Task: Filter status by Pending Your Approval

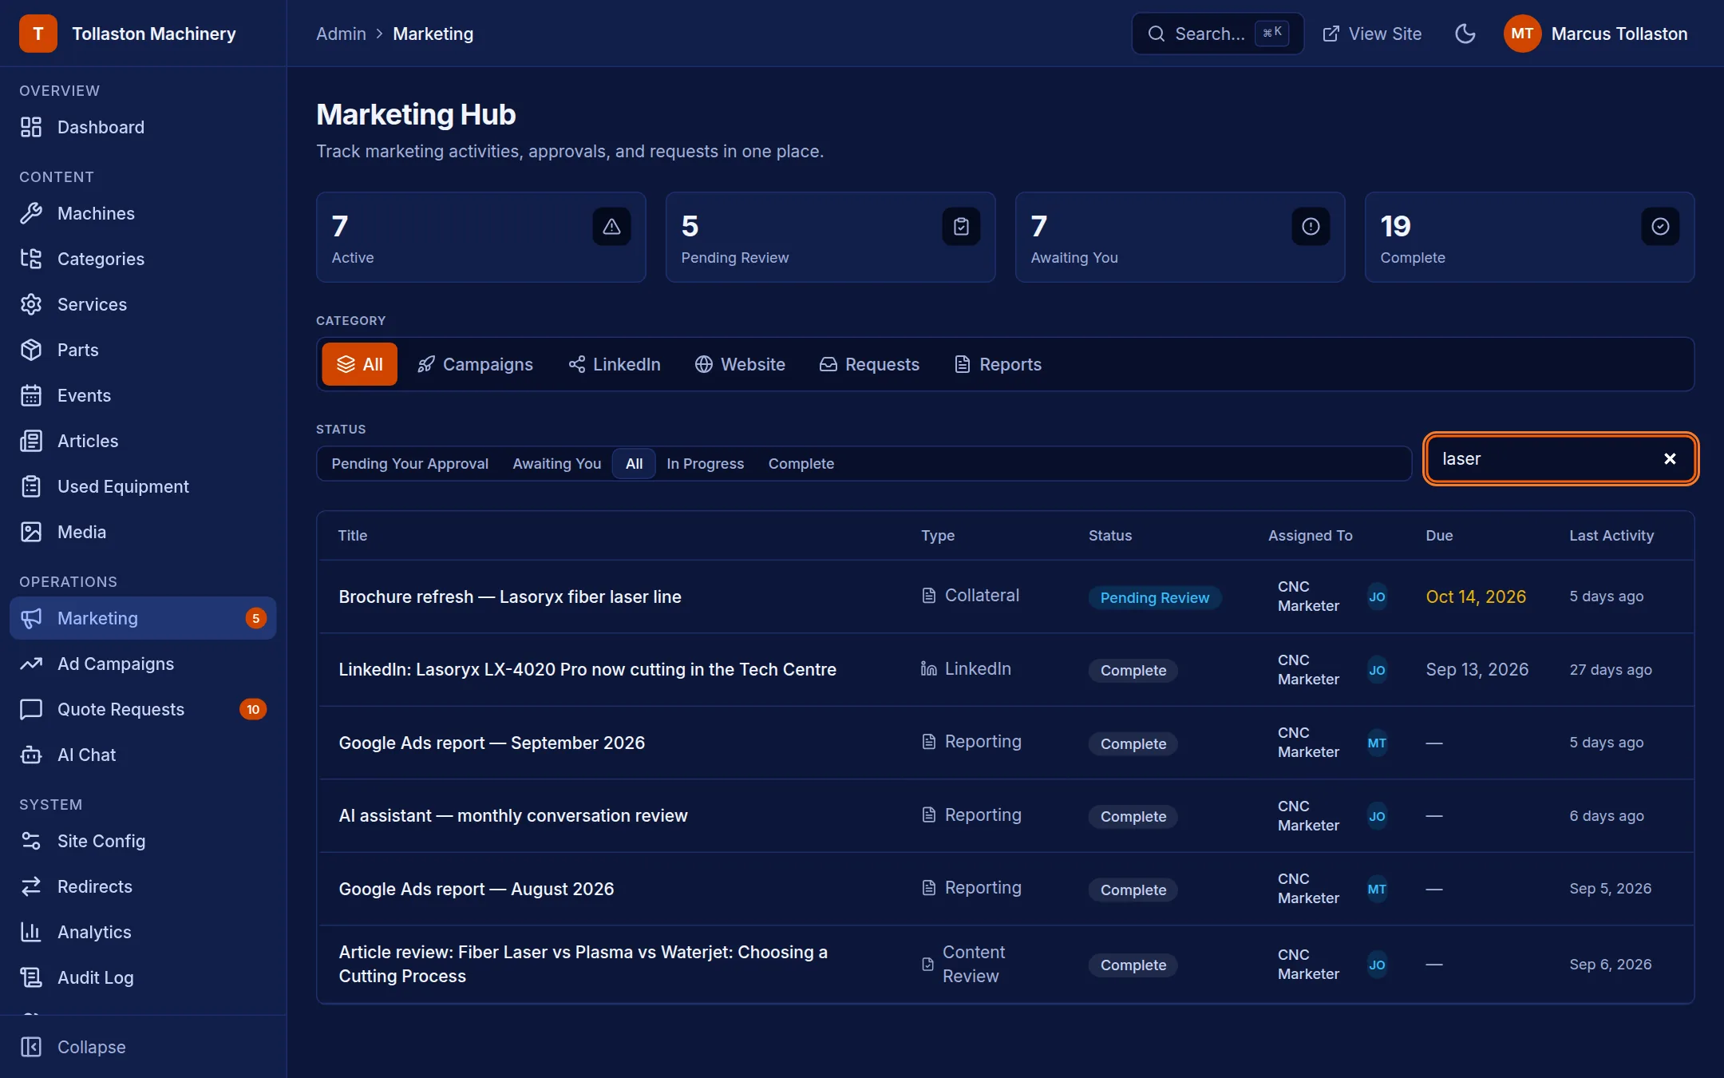Action: (410, 464)
